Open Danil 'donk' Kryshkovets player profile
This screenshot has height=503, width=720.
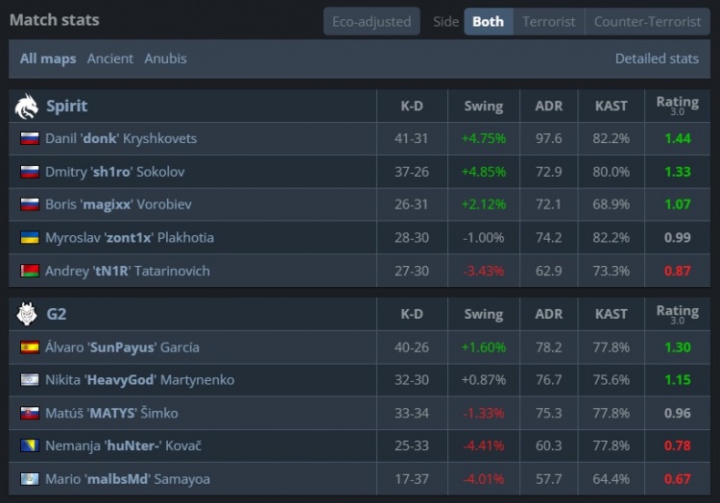[121, 138]
